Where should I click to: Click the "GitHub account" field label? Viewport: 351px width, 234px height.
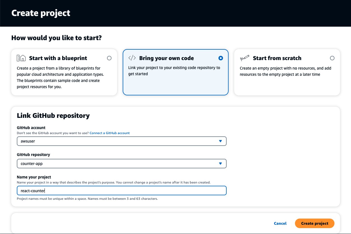click(x=31, y=127)
